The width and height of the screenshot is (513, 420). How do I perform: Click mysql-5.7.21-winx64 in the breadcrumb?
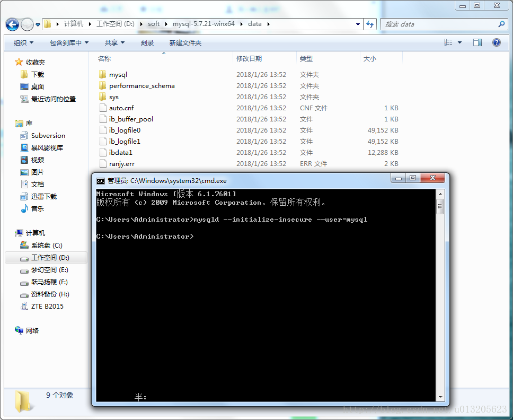204,24
